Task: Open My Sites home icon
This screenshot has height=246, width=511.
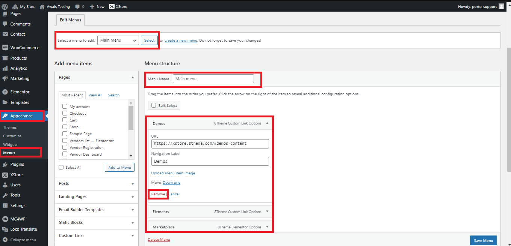Action: (x=15, y=6)
